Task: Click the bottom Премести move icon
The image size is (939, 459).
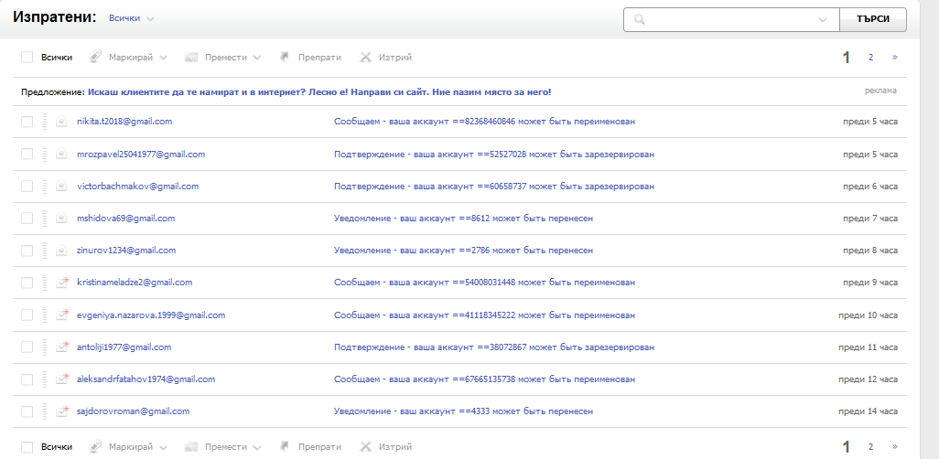Action: coord(191,446)
